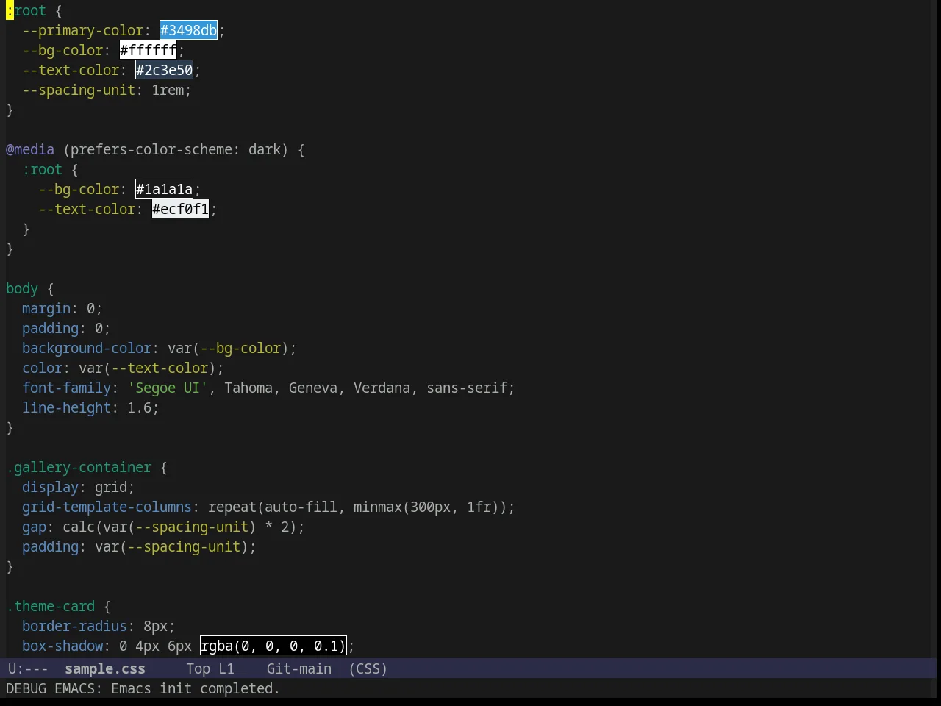941x706 pixels.
Task: Click the Top position indicator in mode line
Action: coord(198,668)
